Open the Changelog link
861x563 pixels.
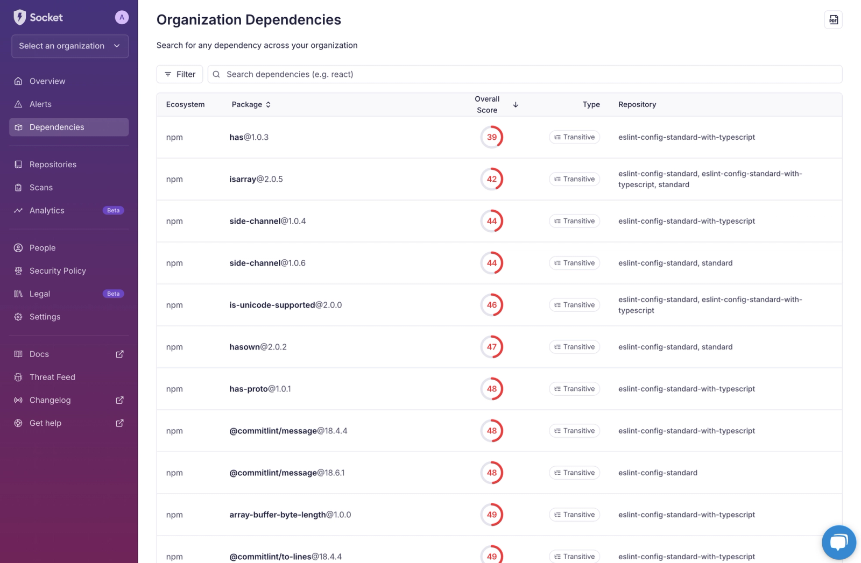pos(69,400)
